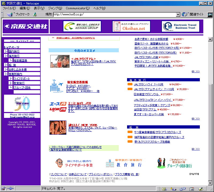Open JALで行くハワイ 7〜10月 link

pos(149,85)
